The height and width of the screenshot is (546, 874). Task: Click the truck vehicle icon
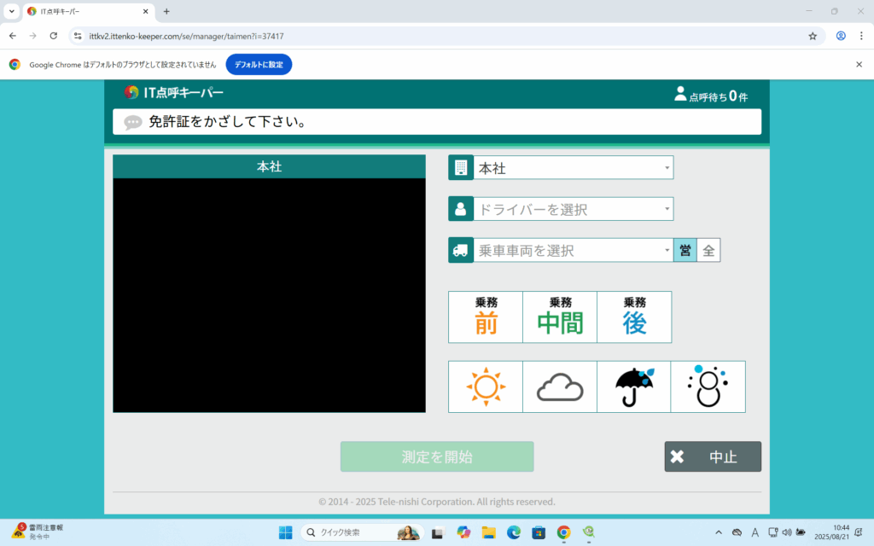[x=461, y=250]
